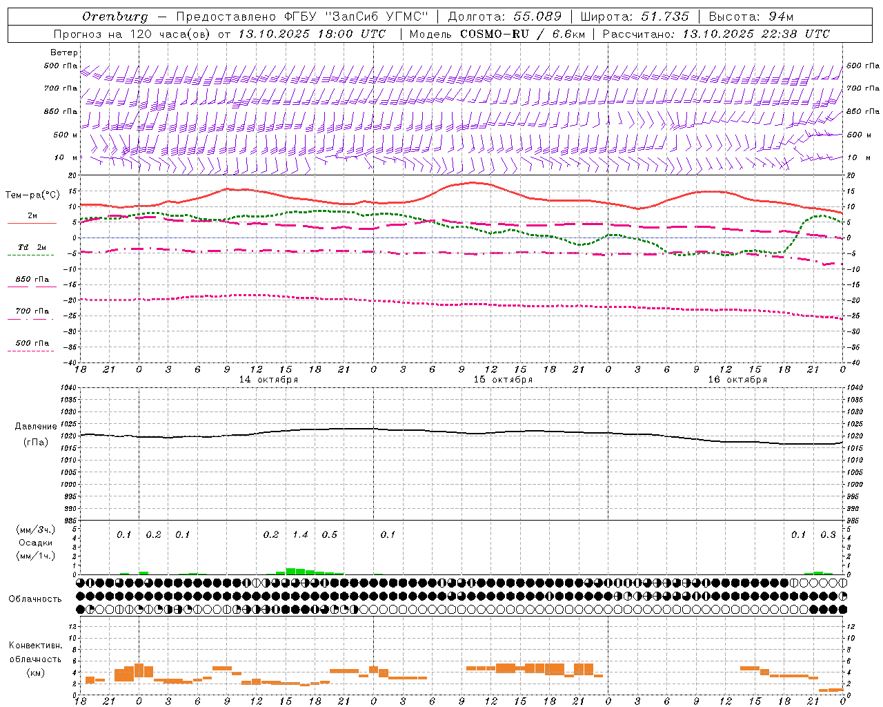Click the 'Конвективн.' convective cloud label
Screen dimensions: 883x707
click(35, 646)
